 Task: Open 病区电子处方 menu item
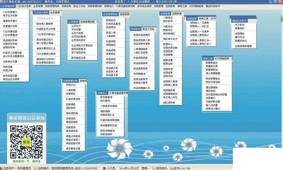[x=170, y=39]
